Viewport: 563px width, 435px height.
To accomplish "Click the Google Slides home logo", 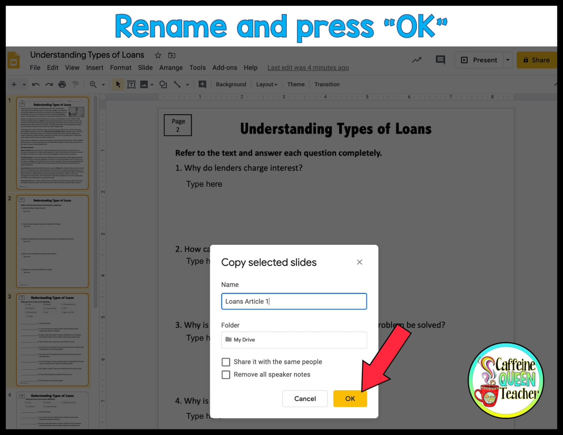I will point(14,60).
